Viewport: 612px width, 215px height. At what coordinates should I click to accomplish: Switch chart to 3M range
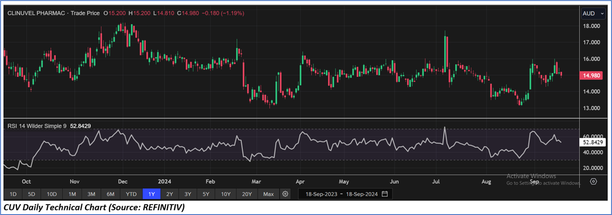[x=91, y=194]
